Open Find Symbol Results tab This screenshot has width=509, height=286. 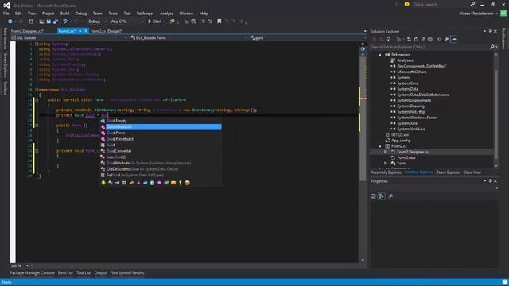click(127, 273)
